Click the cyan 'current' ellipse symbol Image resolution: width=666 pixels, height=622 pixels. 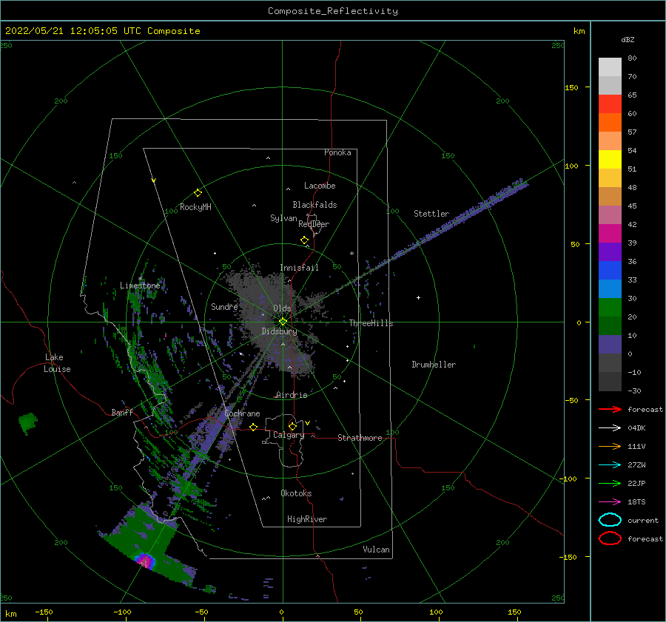point(610,520)
